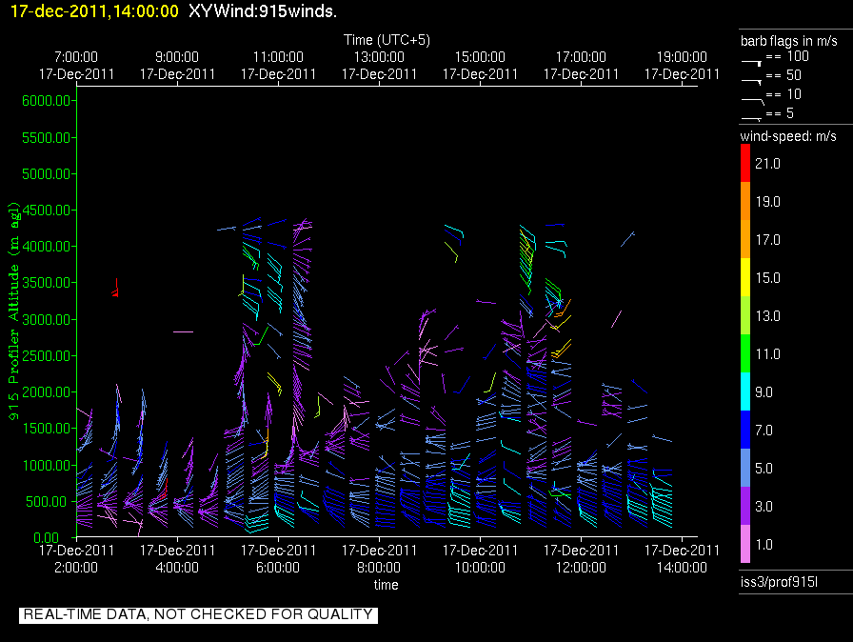Click the 5000.00 altitude tick label
The height and width of the screenshot is (642, 853).
pyautogui.click(x=47, y=174)
